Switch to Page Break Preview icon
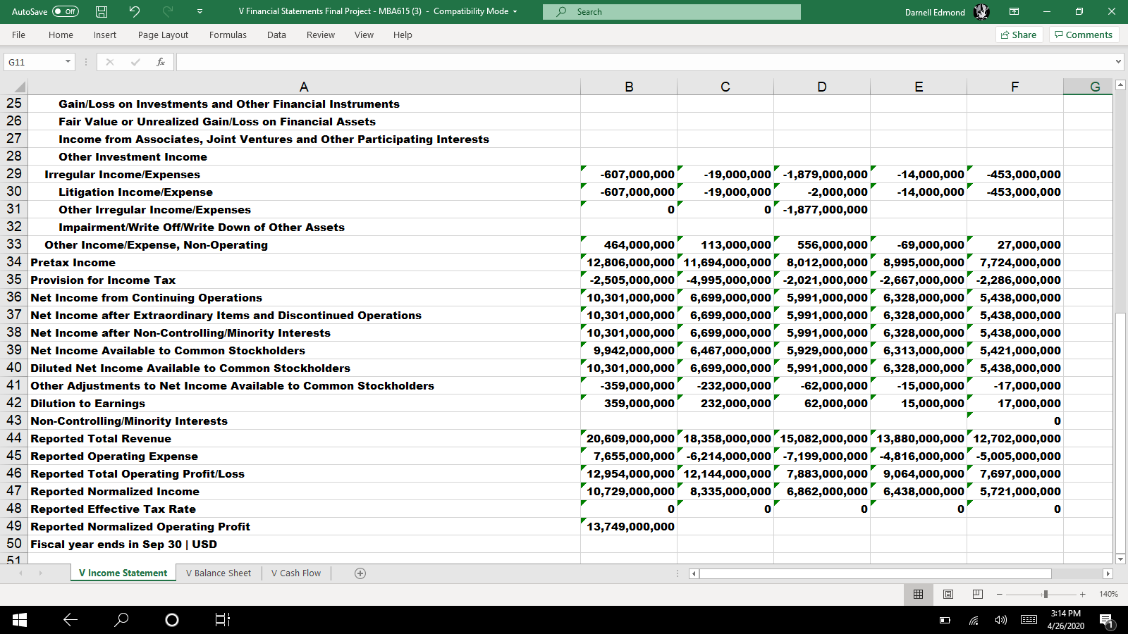 point(977,594)
